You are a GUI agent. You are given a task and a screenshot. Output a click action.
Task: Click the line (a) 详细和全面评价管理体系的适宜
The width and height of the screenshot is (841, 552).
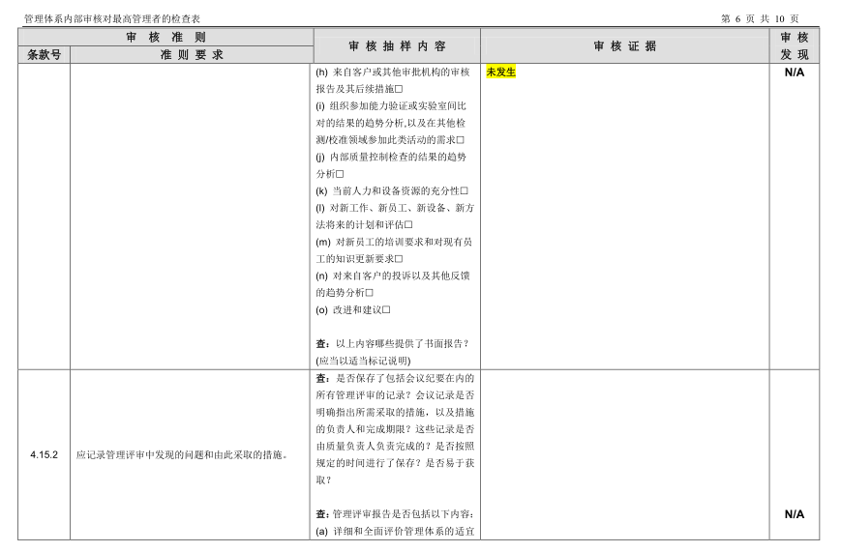pyautogui.click(x=395, y=531)
